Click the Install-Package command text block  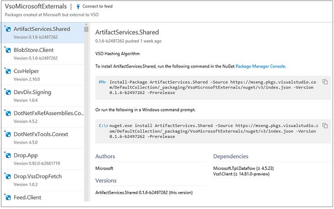click(x=213, y=87)
